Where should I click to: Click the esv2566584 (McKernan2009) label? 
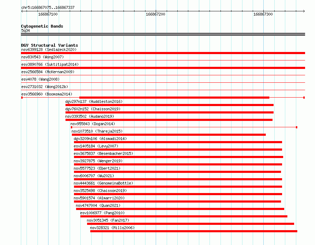(x=48, y=72)
